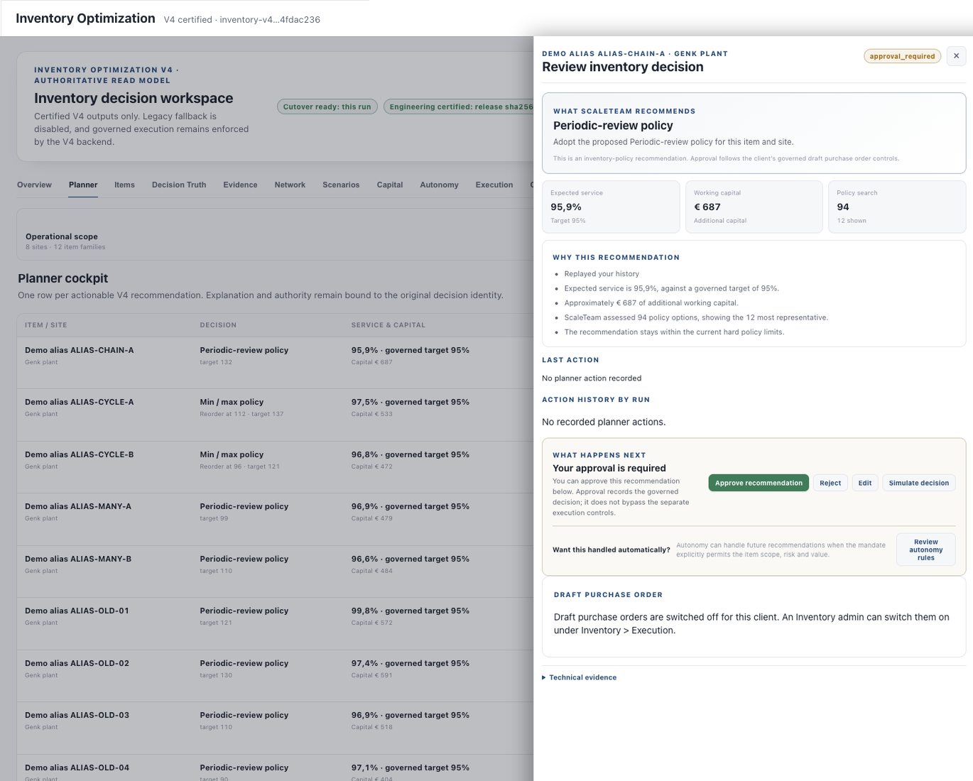Viewport: 973px width, 781px height.
Task: Click the Reorder at 112 · target 137 text
Action: click(241, 414)
